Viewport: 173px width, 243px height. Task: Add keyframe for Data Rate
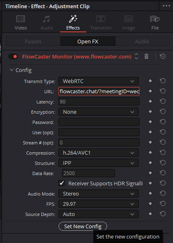[150, 173]
